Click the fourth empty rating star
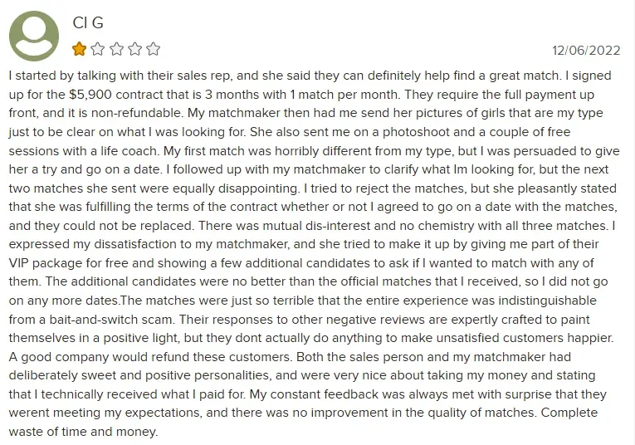The width and height of the screenshot is (635, 445). tap(134, 48)
